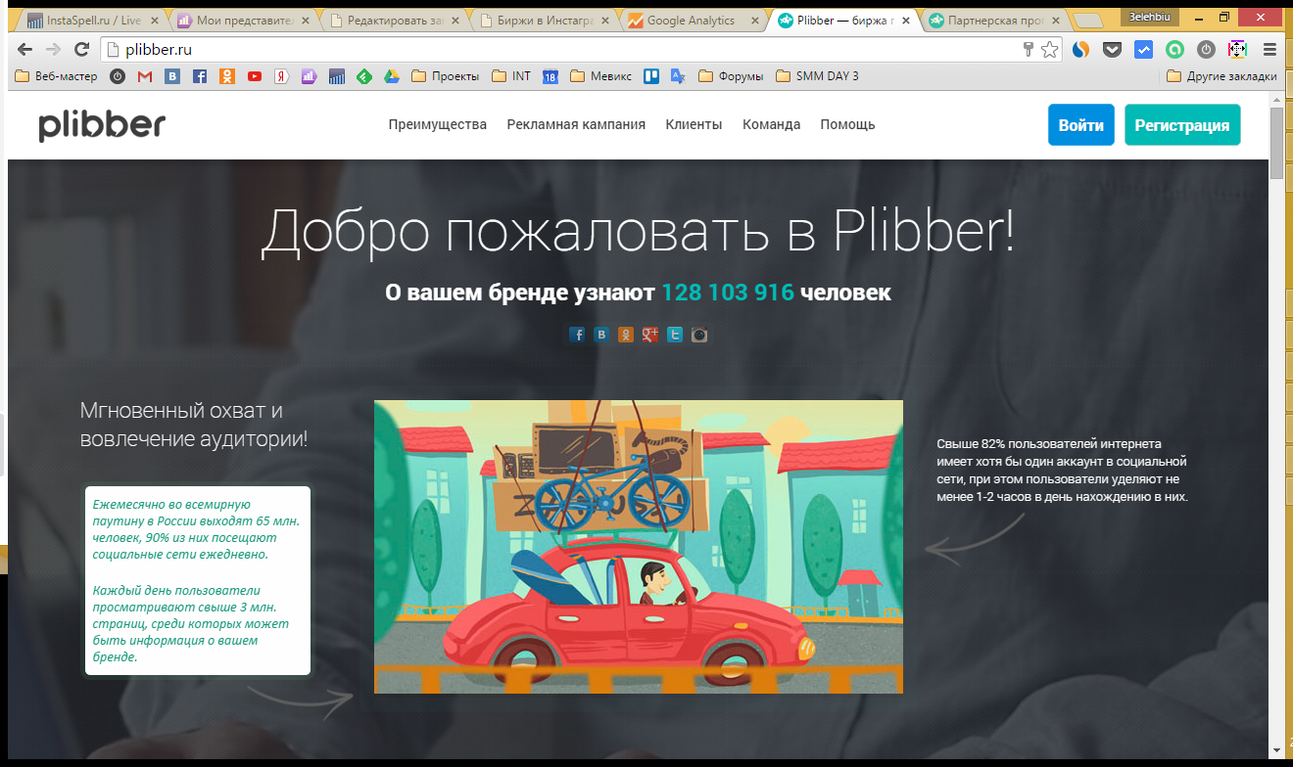Expand the Другие закладки folder
The image size is (1293, 767).
tap(1222, 76)
